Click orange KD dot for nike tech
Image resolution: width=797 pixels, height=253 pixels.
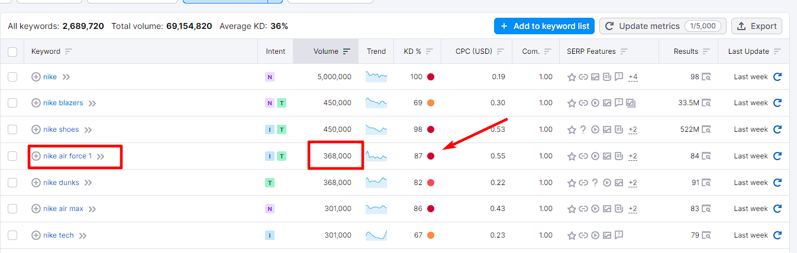[431, 235]
